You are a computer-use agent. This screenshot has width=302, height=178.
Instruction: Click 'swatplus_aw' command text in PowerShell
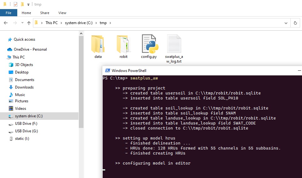tap(144, 78)
